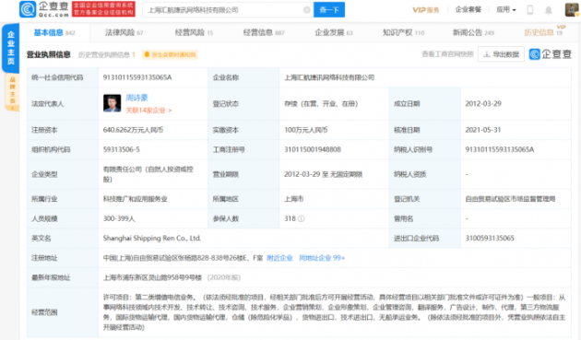Screen dimensions: 581x340
Task: Open 同地址企业 99+ link
Action: [x=322, y=258]
